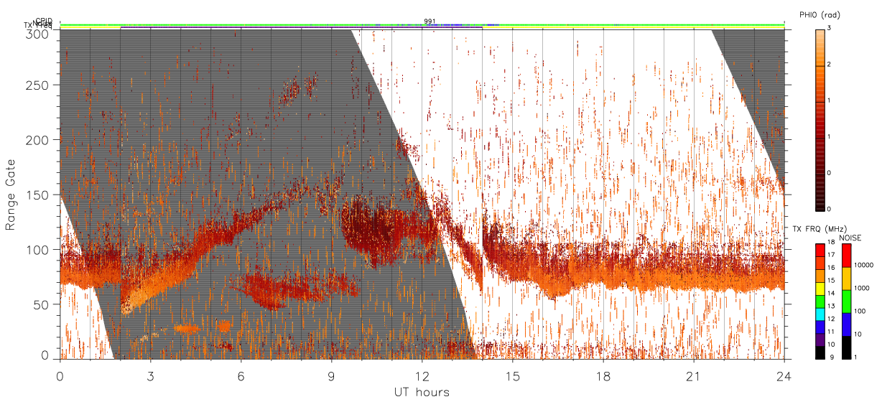
Task: Click the purple 10–11 MHz TX FRQ swatch
Action: tap(819, 340)
